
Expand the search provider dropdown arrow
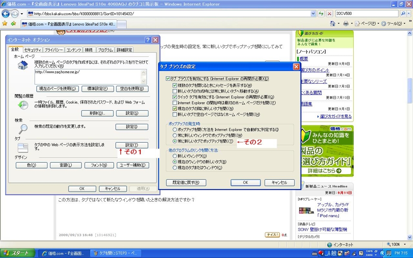[x=409, y=13]
